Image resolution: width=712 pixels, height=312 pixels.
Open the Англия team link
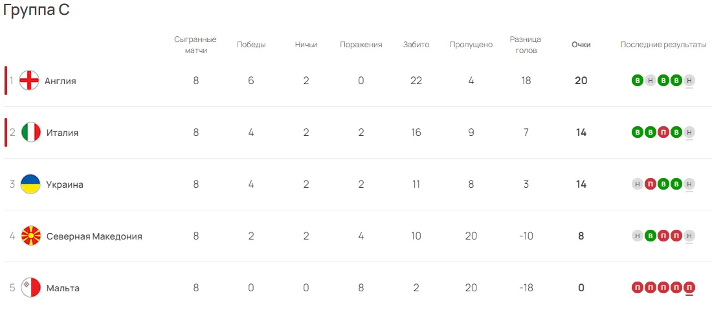tap(60, 81)
